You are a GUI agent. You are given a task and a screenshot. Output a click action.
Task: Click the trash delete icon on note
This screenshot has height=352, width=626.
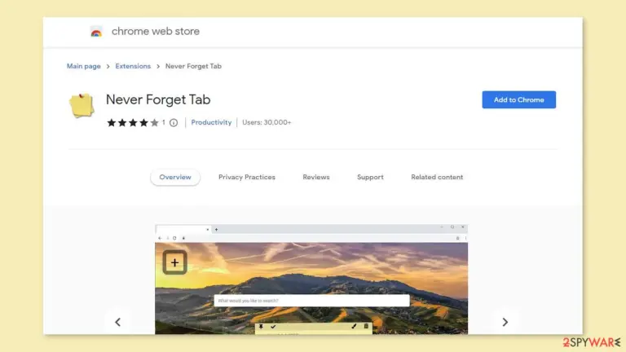tap(366, 326)
